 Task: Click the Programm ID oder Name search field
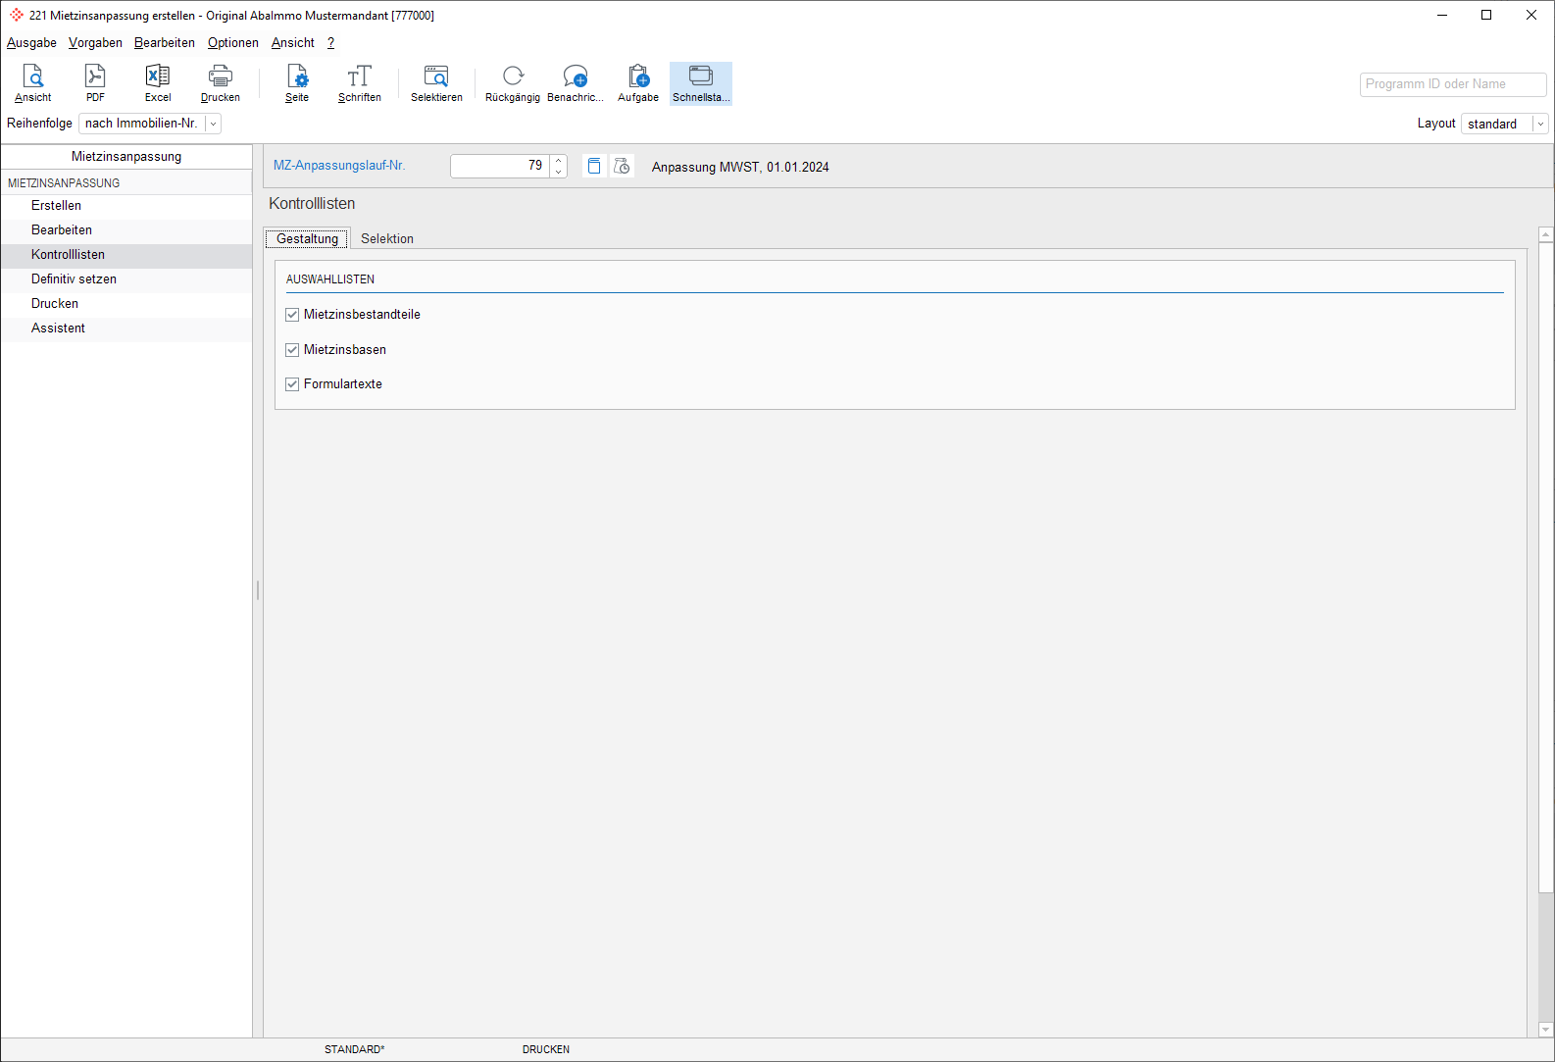pos(1453,84)
